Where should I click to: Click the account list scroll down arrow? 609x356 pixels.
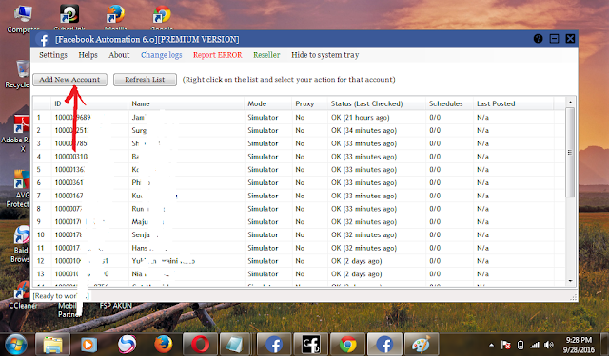570,281
